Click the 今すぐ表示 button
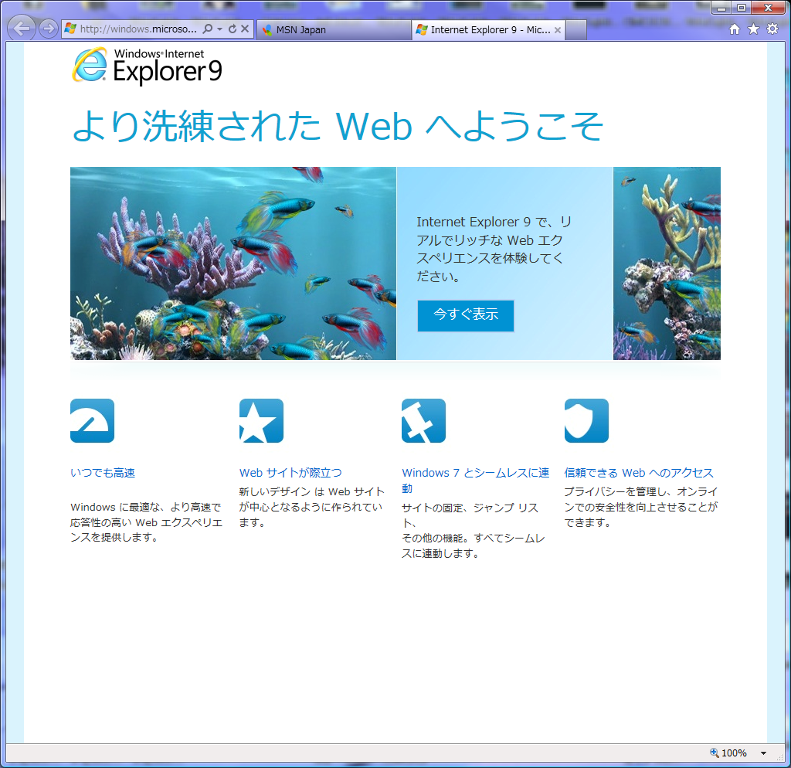The width and height of the screenshot is (791, 768). [466, 316]
